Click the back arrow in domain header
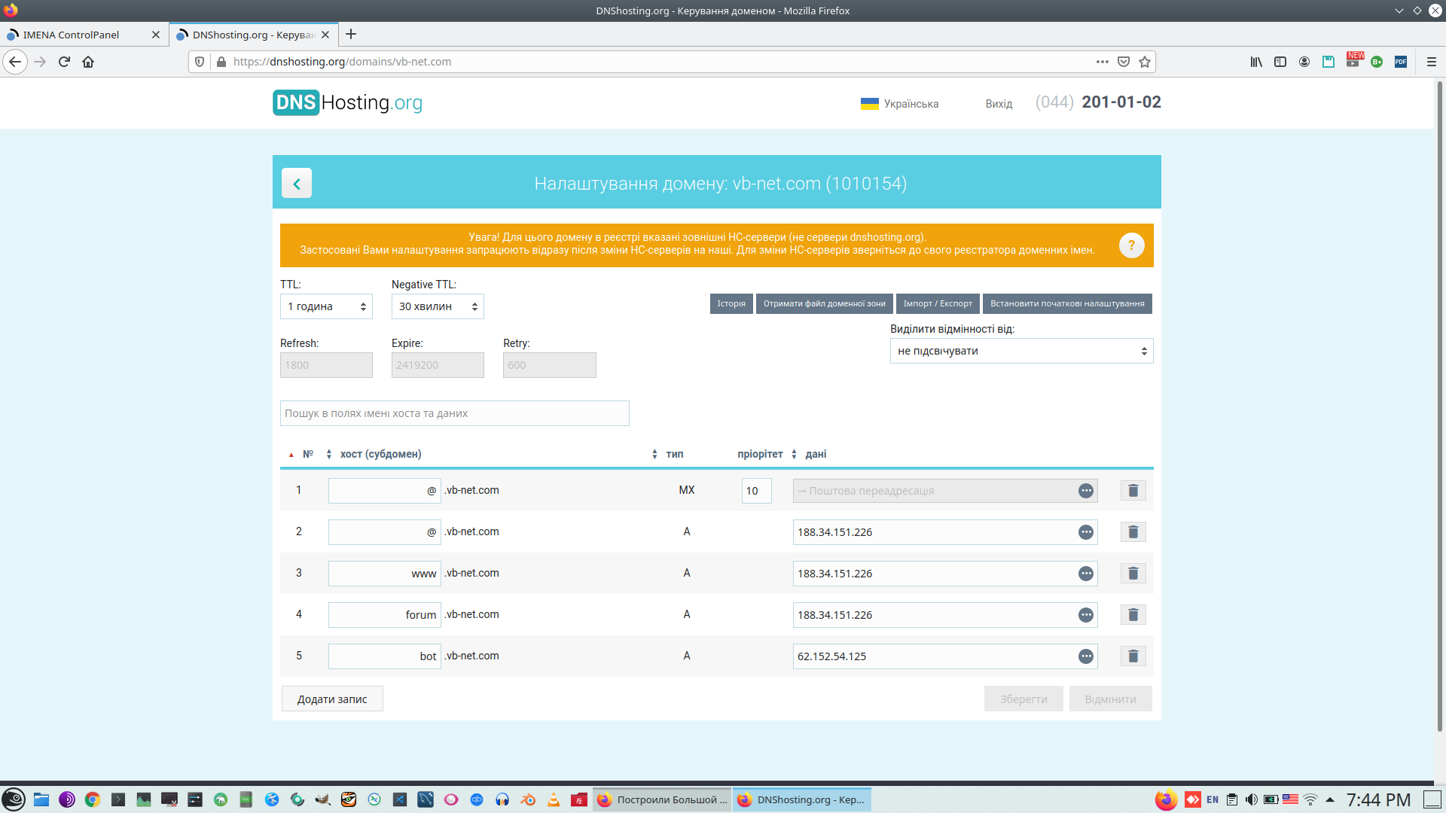Viewport: 1446px width, 813px height. coord(296,184)
